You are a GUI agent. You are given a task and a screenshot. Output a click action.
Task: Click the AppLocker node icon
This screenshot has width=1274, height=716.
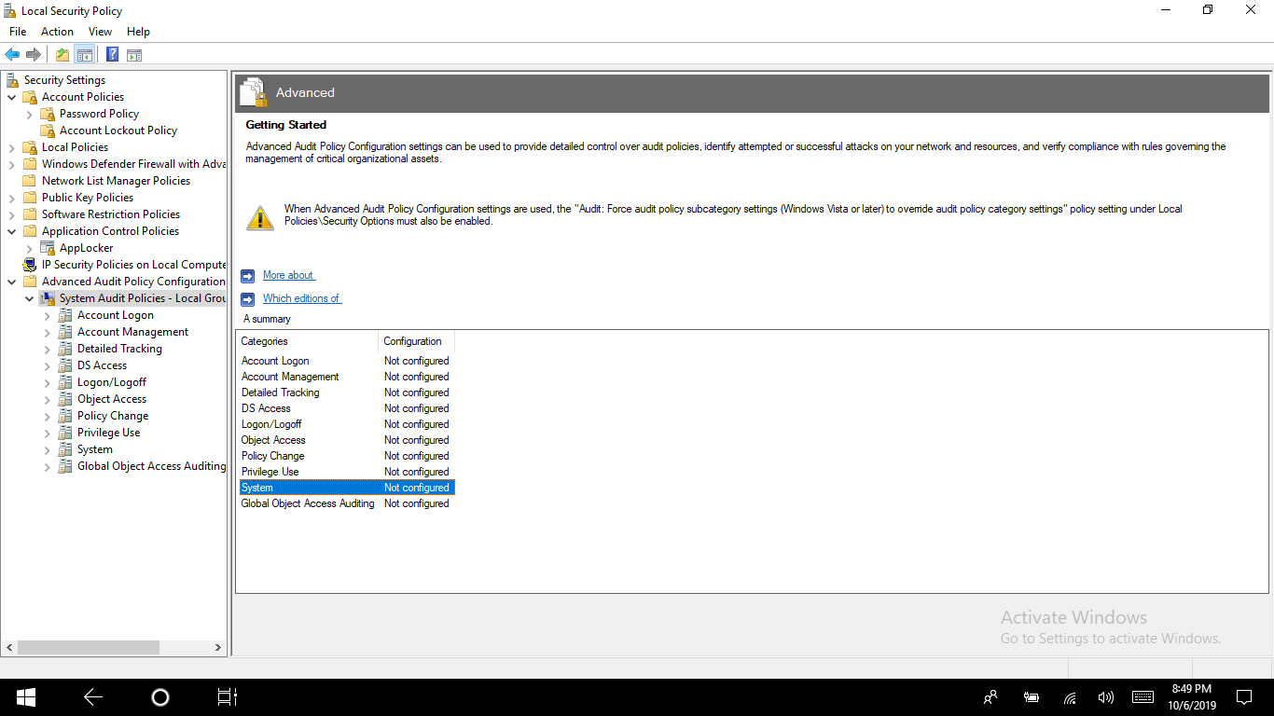pyautogui.click(x=48, y=248)
